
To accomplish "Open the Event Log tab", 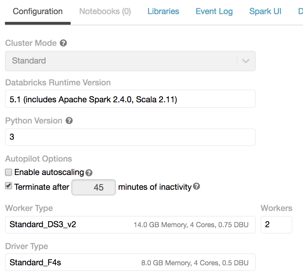I will [x=214, y=11].
